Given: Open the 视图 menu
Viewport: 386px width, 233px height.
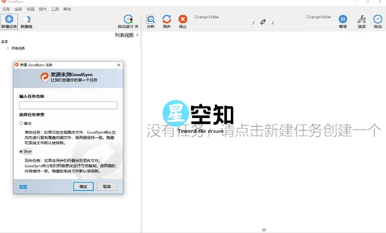Looking at the screenshot, I should [x=30, y=9].
